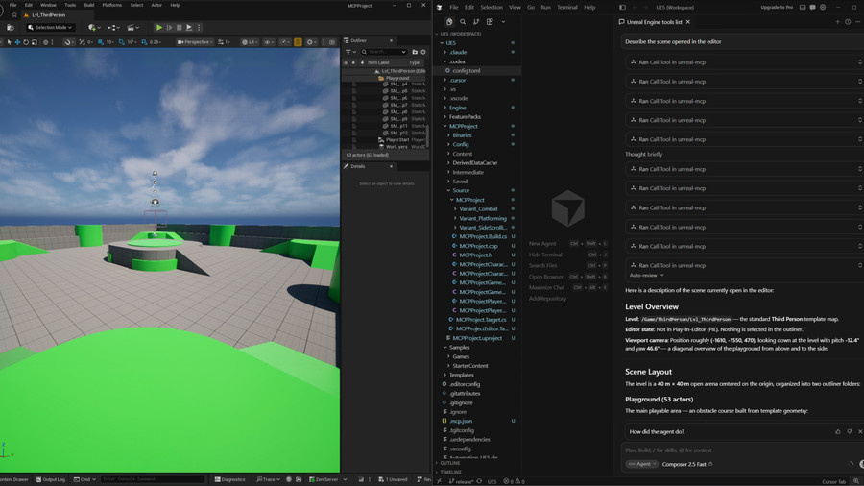Click the Outliner create folder icon
The image size is (864, 486).
[415, 52]
